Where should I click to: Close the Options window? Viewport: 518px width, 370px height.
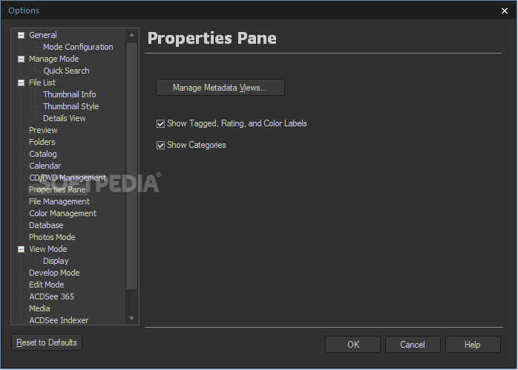pyautogui.click(x=505, y=10)
